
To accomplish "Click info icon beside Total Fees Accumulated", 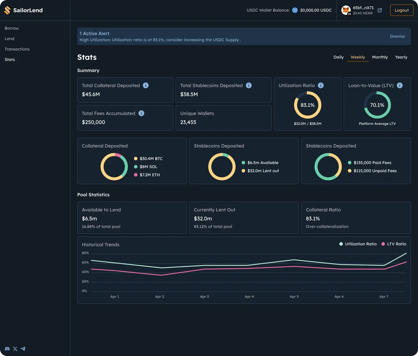I will 141,113.
